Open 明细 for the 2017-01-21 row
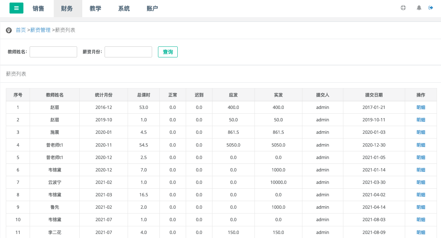Image resolution: width=441 pixels, height=238 pixels. pyautogui.click(x=421, y=107)
